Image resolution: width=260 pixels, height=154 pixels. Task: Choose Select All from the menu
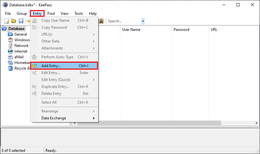coord(64,102)
